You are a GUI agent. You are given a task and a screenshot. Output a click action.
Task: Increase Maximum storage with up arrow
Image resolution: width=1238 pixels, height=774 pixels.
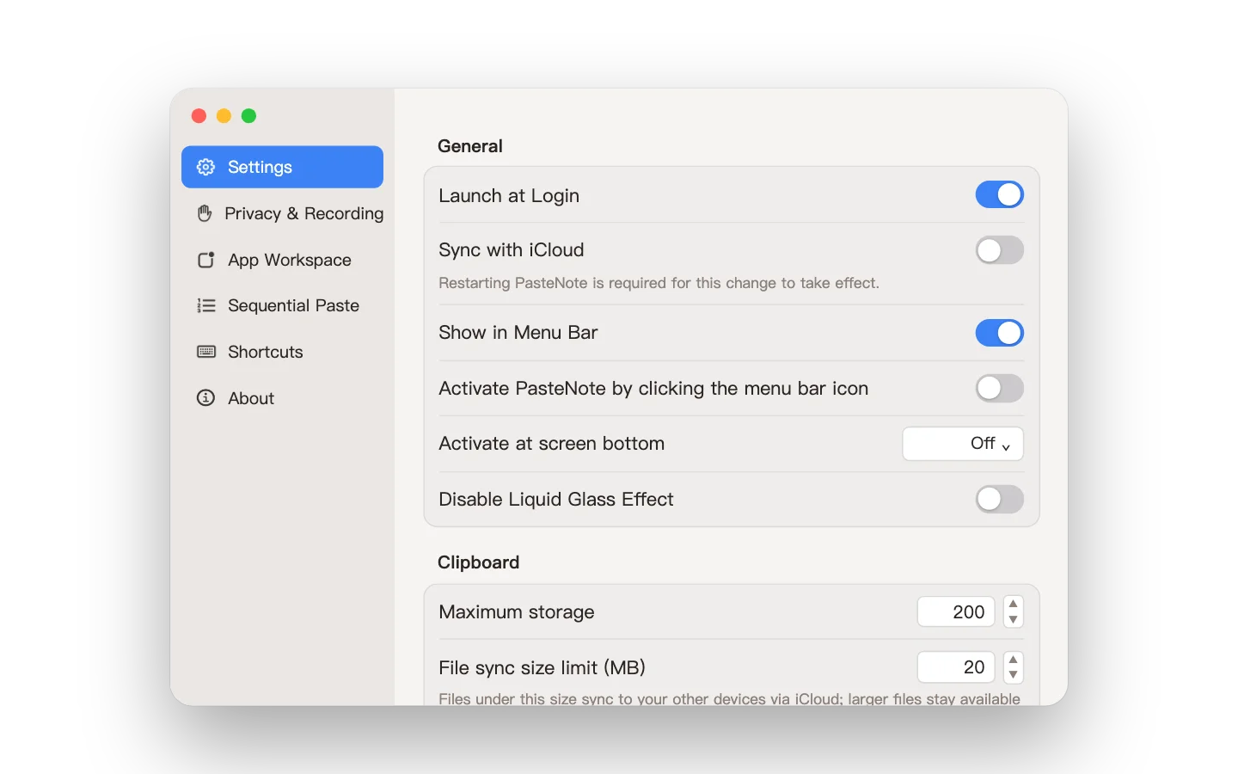pos(1014,604)
